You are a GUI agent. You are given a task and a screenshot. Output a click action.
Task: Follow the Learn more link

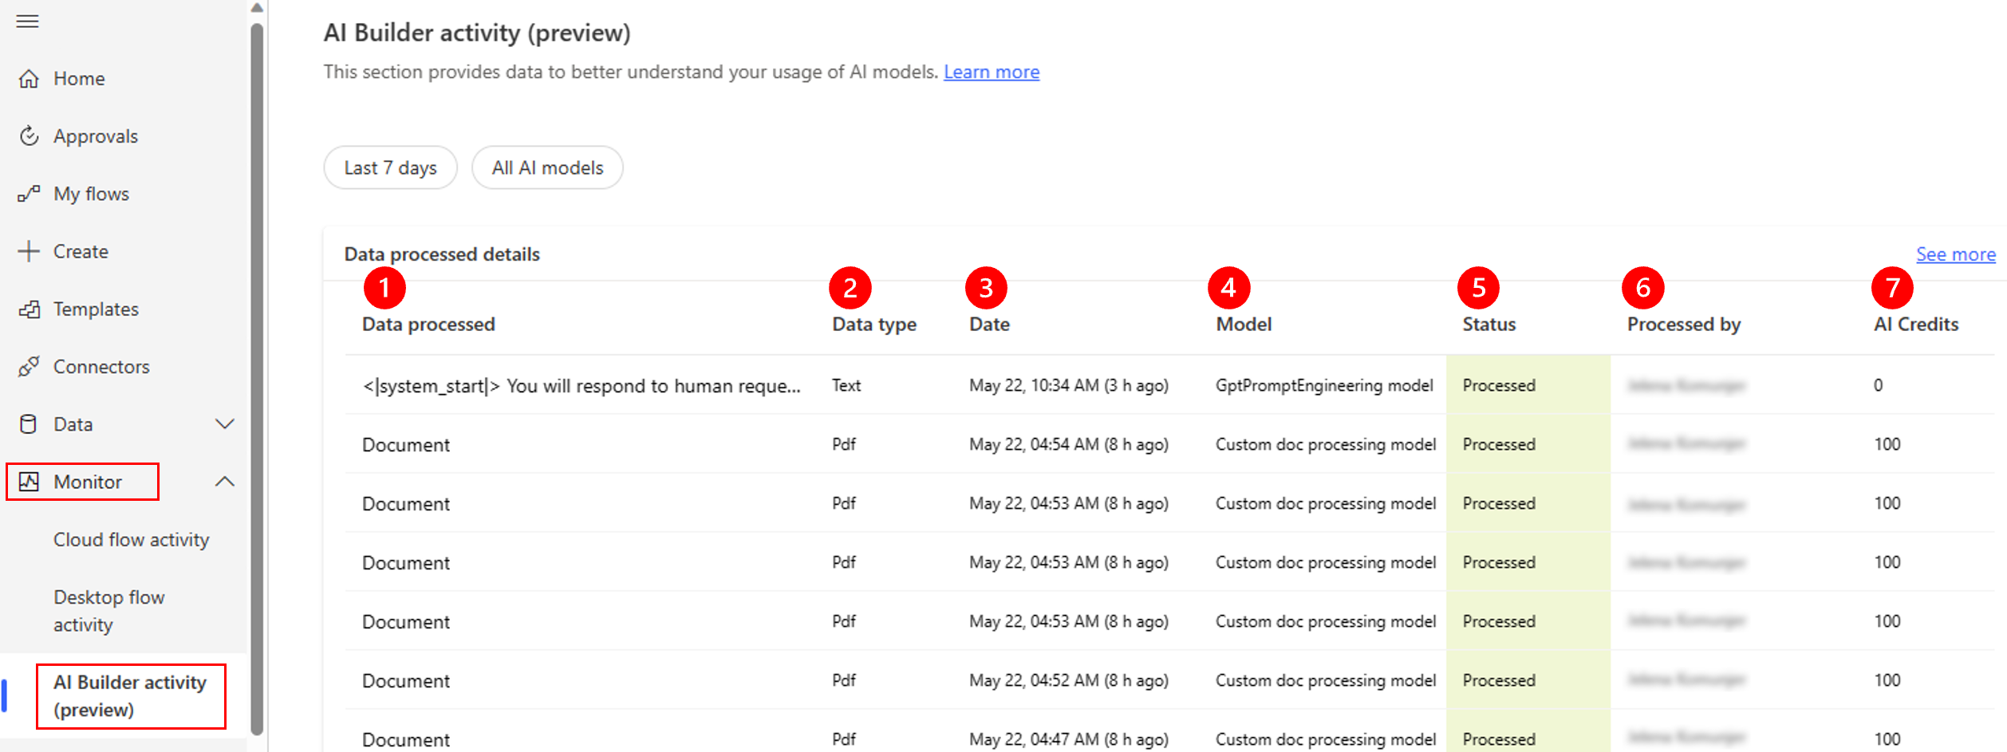pyautogui.click(x=991, y=72)
